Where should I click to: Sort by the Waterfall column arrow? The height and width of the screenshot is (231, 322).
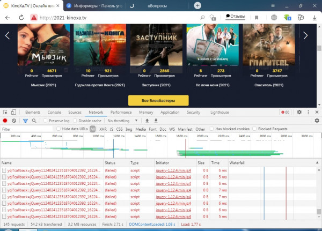tap(317, 163)
